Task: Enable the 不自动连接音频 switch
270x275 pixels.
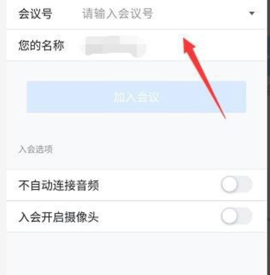Action: click(237, 184)
